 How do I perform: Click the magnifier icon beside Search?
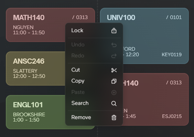point(114,103)
